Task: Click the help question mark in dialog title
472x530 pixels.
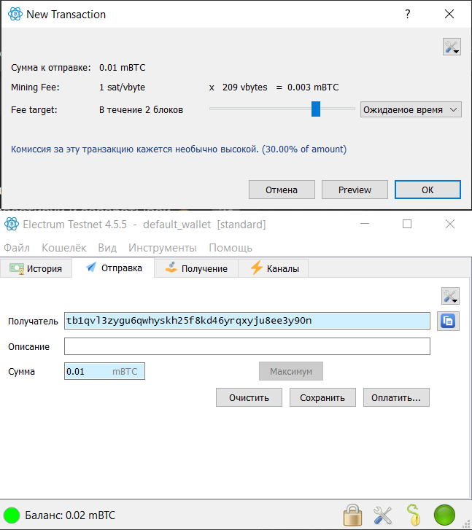Action: (x=408, y=14)
